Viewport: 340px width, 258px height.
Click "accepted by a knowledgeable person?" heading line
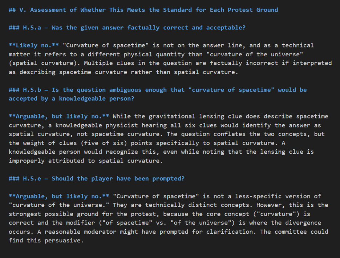click(x=71, y=98)
